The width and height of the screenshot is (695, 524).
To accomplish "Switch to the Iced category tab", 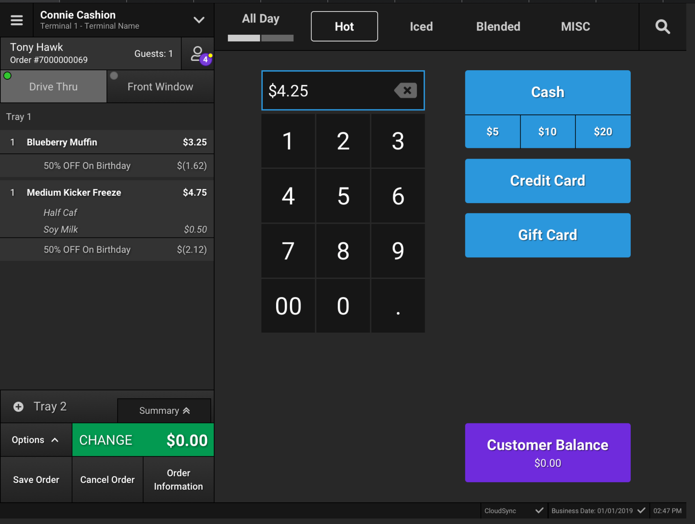I will pos(421,26).
